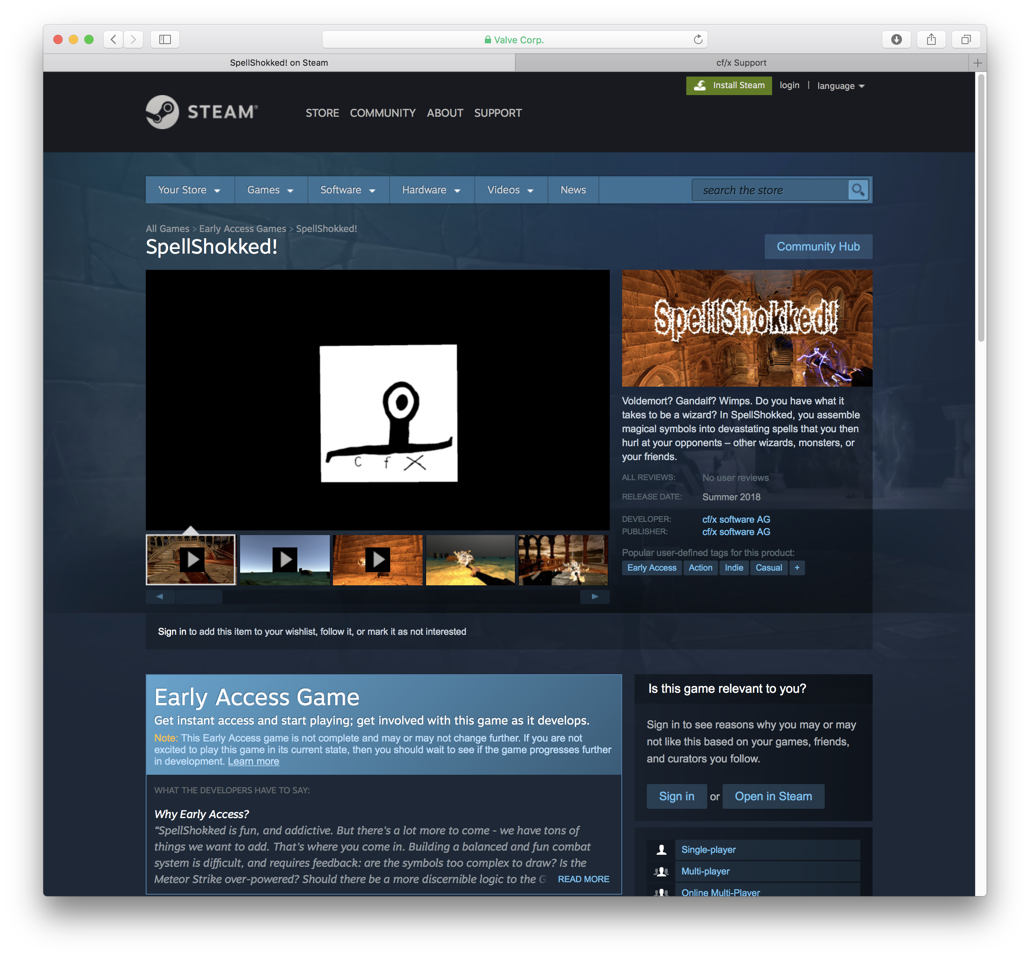The image size is (1030, 958).
Task: Click the page vertical scrollbar
Action: 981,207
